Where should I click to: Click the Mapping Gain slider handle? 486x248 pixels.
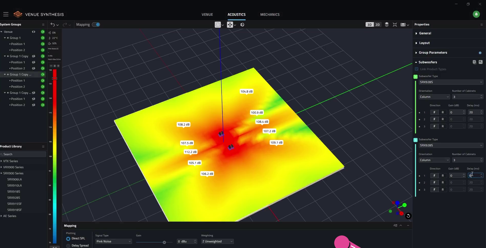pos(164,242)
